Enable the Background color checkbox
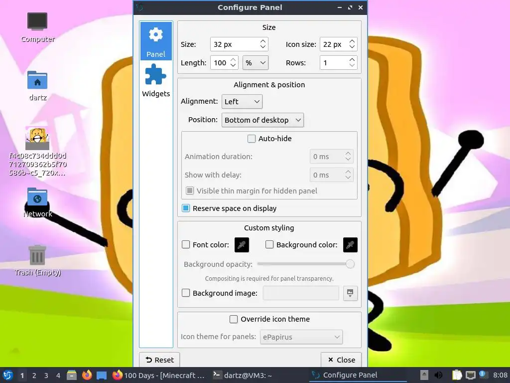Image resolution: width=510 pixels, height=383 pixels. click(x=269, y=244)
